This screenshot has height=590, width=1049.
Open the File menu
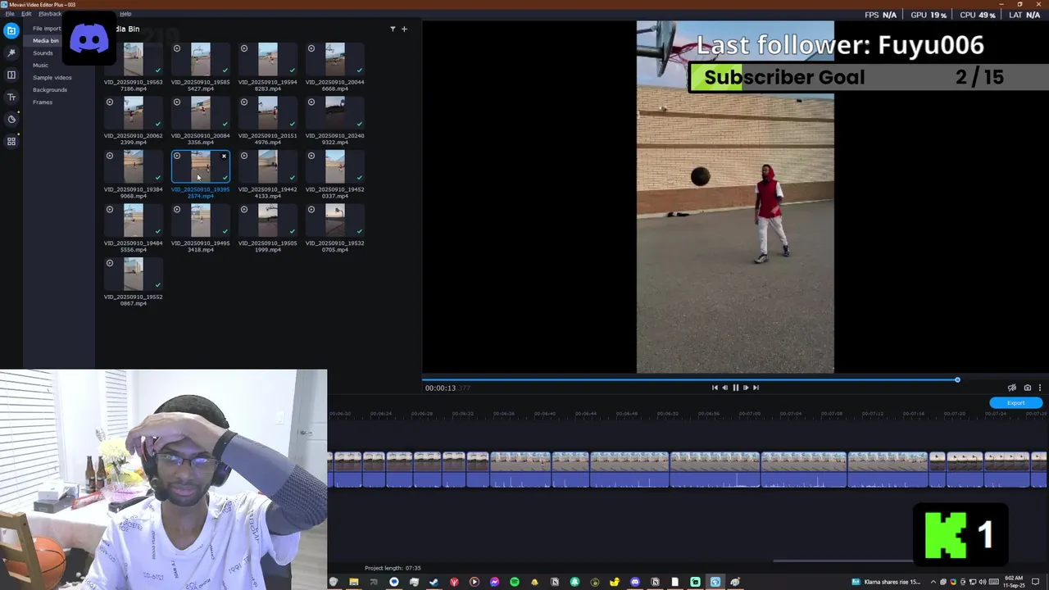click(x=10, y=14)
